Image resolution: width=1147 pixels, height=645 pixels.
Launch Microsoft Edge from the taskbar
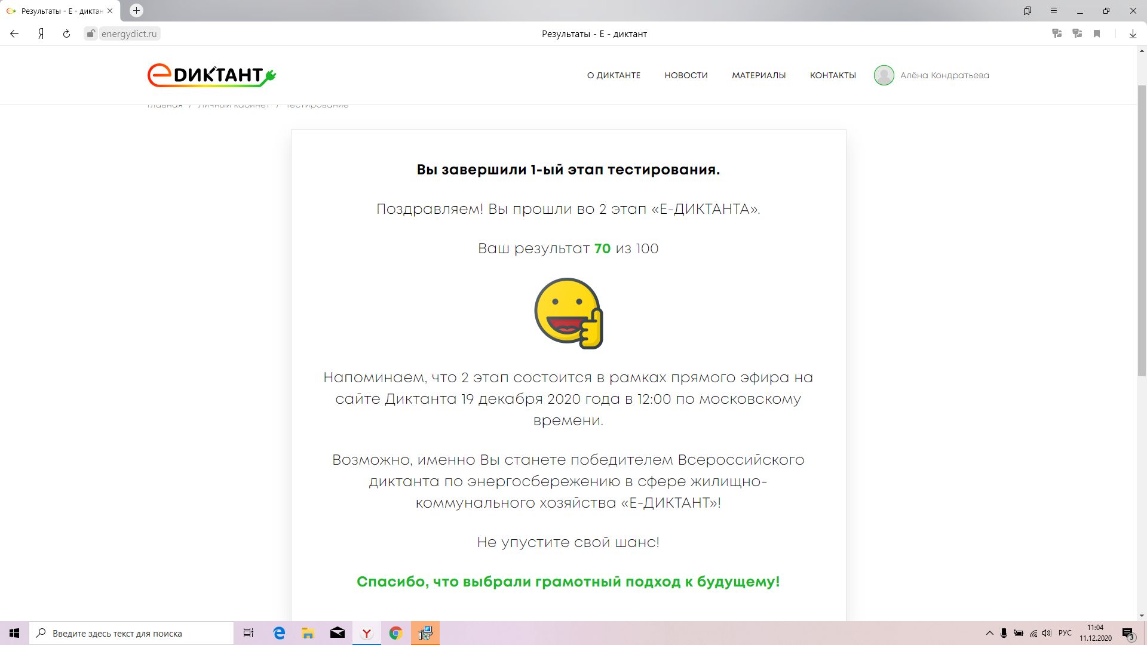(279, 633)
